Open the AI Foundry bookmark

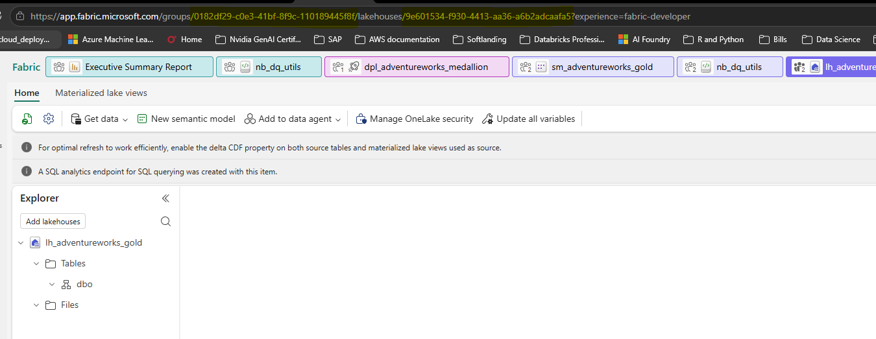coord(644,40)
